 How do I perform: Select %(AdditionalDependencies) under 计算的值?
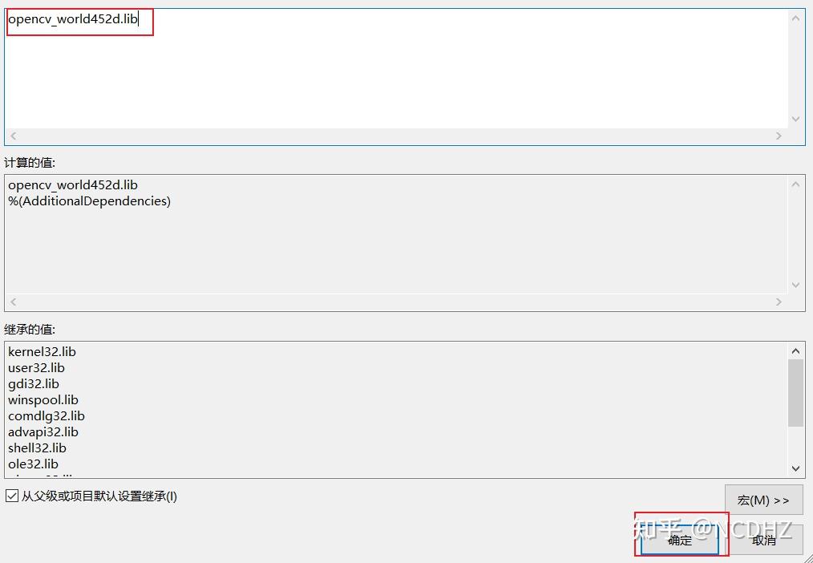(x=91, y=200)
